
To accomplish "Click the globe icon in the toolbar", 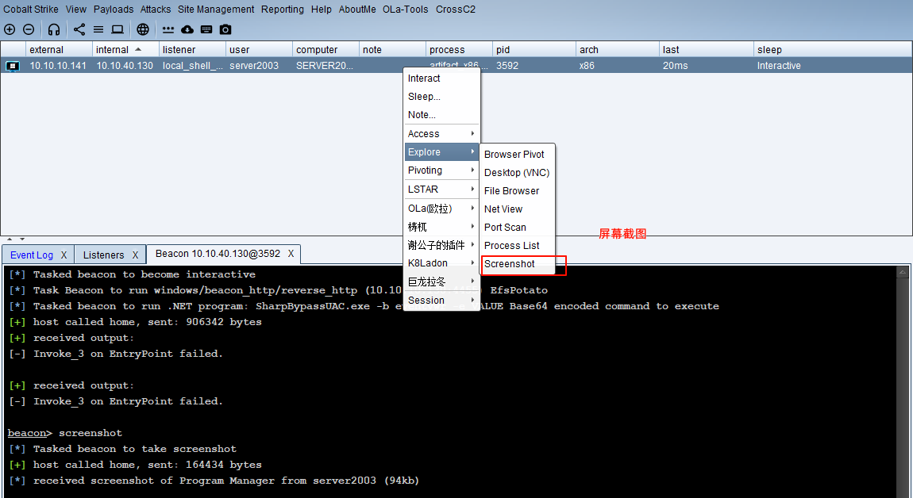I will pyautogui.click(x=143, y=29).
